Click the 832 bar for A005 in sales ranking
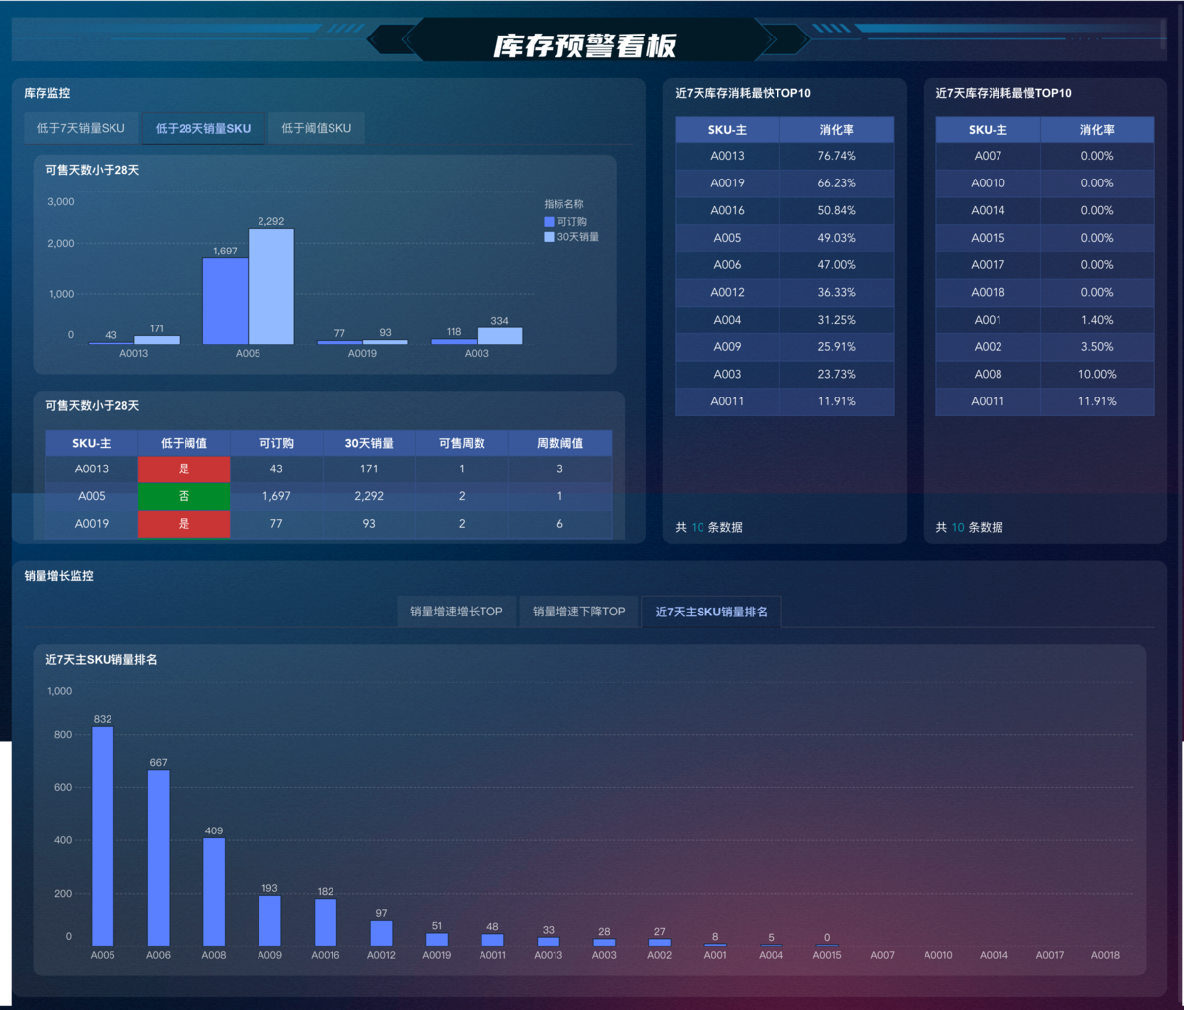 (103, 836)
